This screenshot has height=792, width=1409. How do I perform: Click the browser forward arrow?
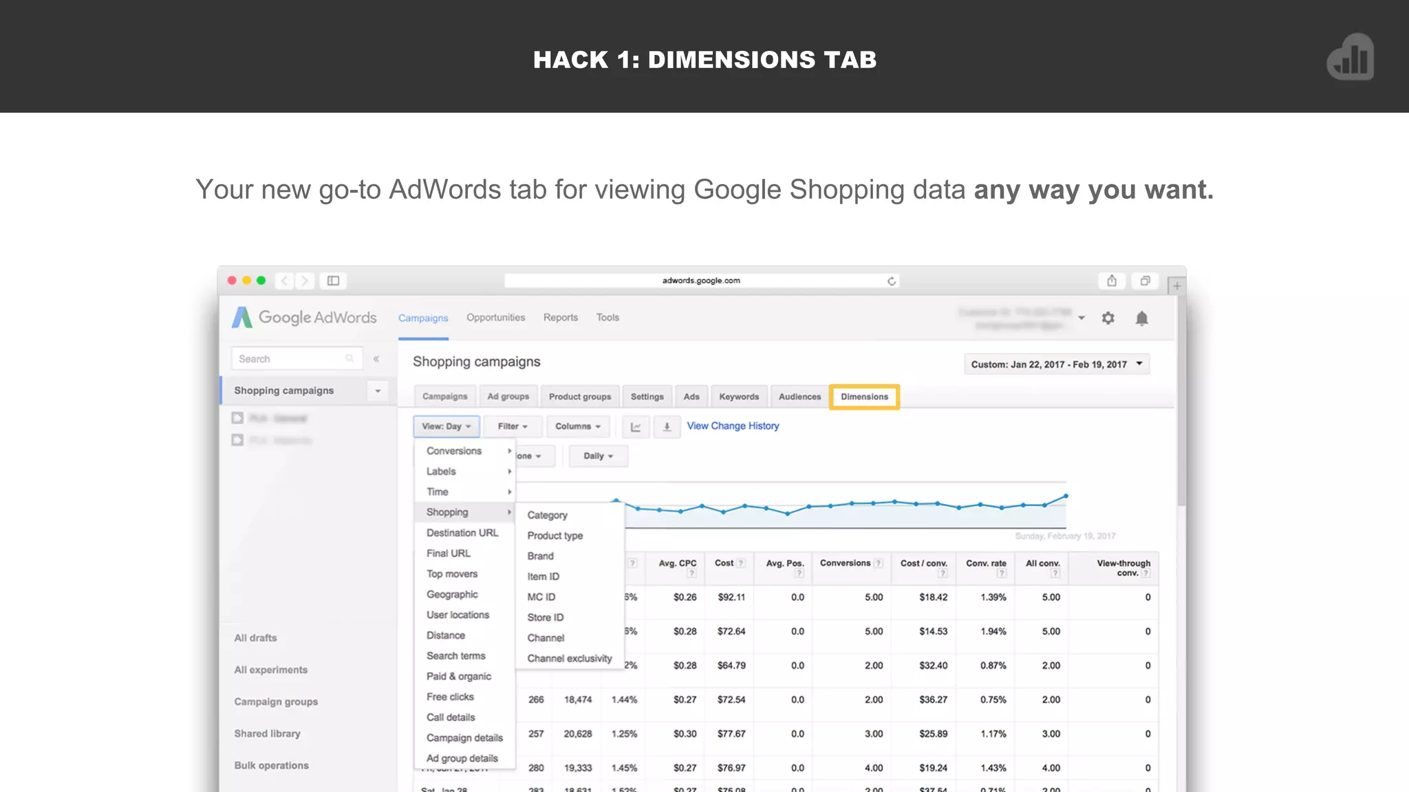point(305,280)
